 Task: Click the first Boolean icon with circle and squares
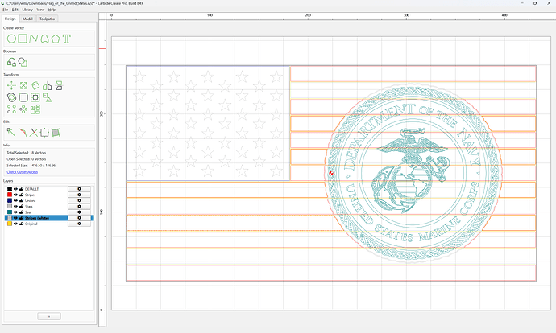(11, 62)
